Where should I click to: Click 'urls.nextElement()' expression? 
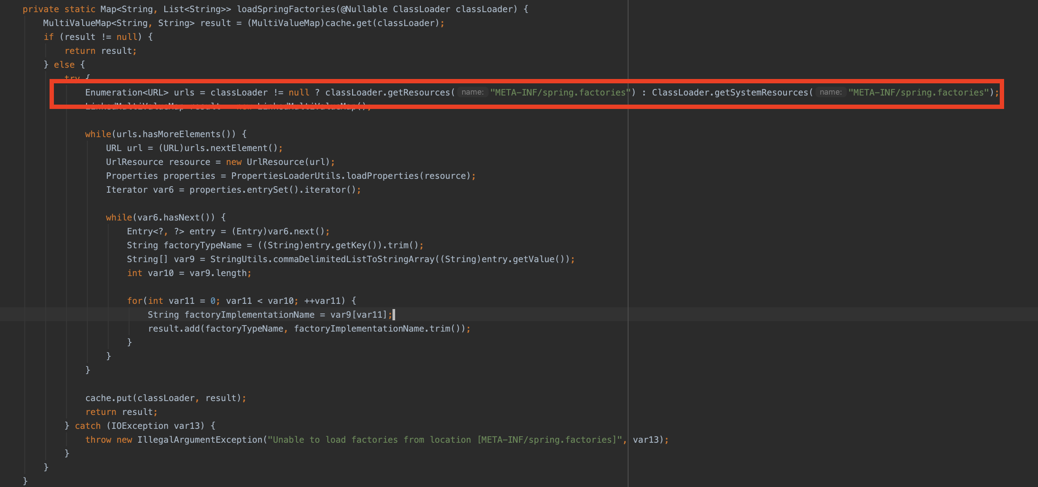point(231,148)
